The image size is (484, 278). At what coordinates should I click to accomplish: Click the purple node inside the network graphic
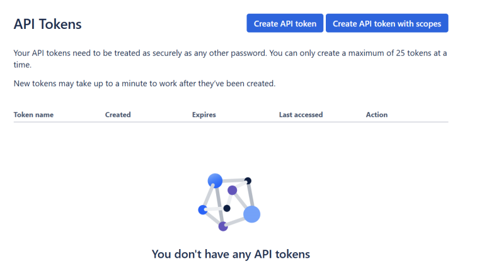click(232, 190)
